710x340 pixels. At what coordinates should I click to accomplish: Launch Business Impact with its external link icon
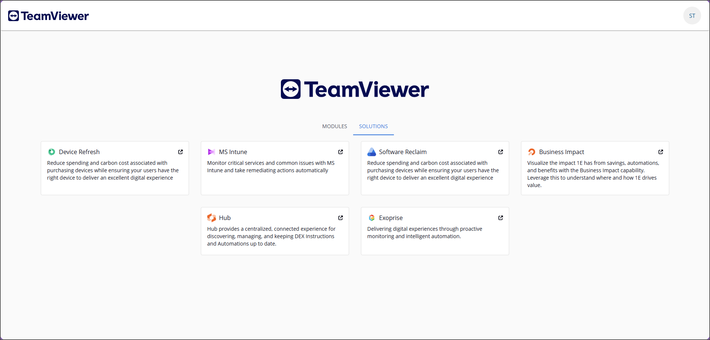click(661, 152)
